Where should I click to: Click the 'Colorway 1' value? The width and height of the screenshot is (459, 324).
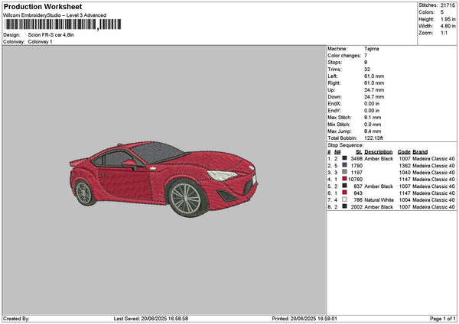pos(40,42)
